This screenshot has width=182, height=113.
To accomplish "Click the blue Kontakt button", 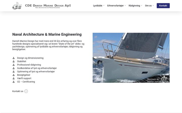I will pyautogui.click(x=163, y=6).
